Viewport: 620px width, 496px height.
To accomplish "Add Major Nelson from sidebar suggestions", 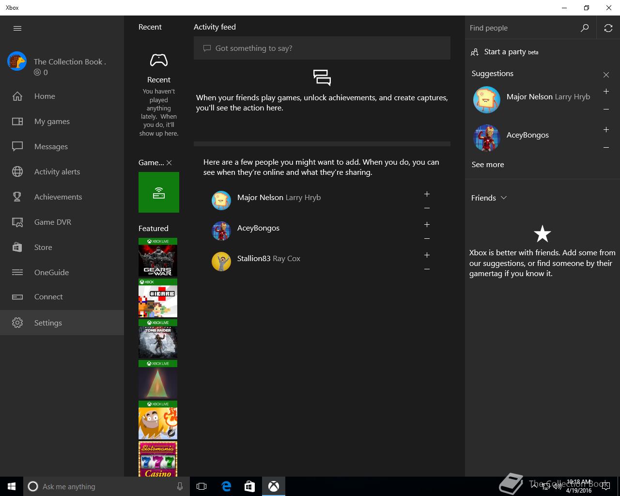I will [x=606, y=92].
